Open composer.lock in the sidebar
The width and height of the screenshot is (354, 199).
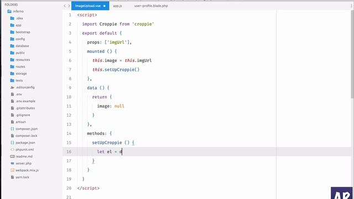(27, 135)
